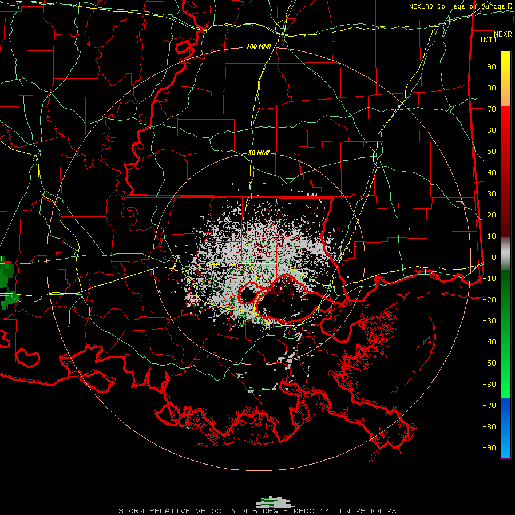Viewport: 515px width, 515px height.
Task: Select the "-90" value on the velocity scale
Action: pos(489,448)
